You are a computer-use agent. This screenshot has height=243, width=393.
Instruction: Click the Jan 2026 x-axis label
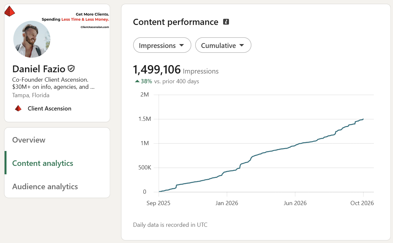click(227, 203)
